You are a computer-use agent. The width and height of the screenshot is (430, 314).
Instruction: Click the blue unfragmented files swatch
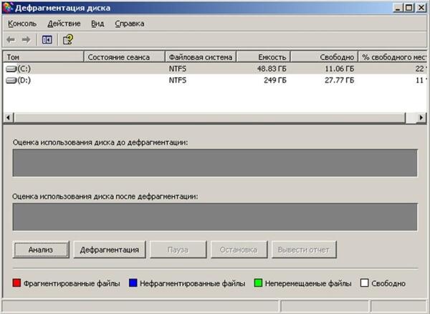click(x=134, y=283)
